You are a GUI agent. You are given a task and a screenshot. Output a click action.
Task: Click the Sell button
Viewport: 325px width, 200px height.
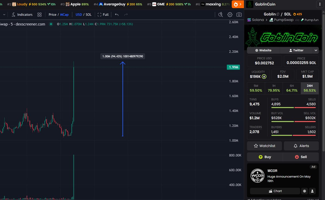coord(301,157)
